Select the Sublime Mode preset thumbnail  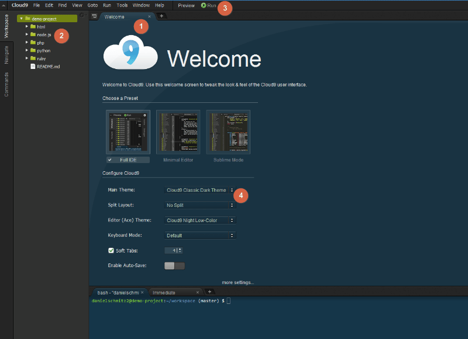[228, 132]
